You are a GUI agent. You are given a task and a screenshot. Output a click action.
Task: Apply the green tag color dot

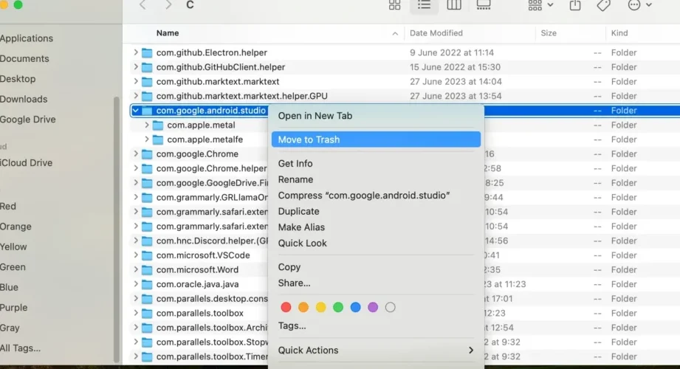(x=338, y=307)
